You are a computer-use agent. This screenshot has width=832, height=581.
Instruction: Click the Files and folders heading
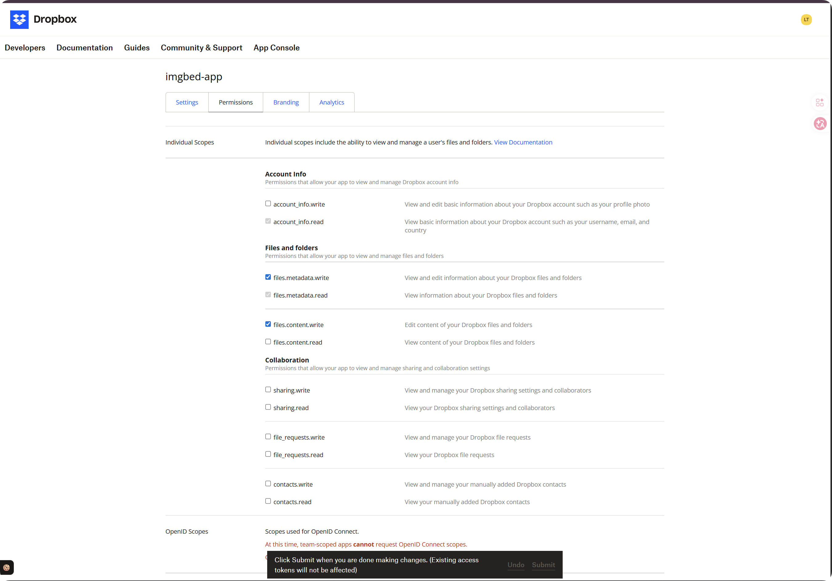tap(291, 248)
